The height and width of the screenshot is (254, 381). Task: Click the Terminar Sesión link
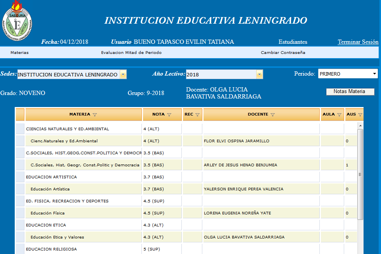pos(358,42)
